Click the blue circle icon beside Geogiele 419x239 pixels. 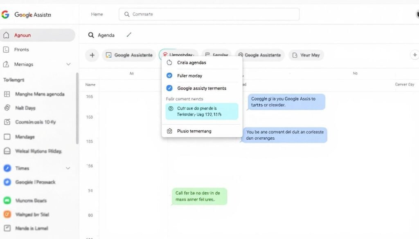pyautogui.click(x=7, y=182)
